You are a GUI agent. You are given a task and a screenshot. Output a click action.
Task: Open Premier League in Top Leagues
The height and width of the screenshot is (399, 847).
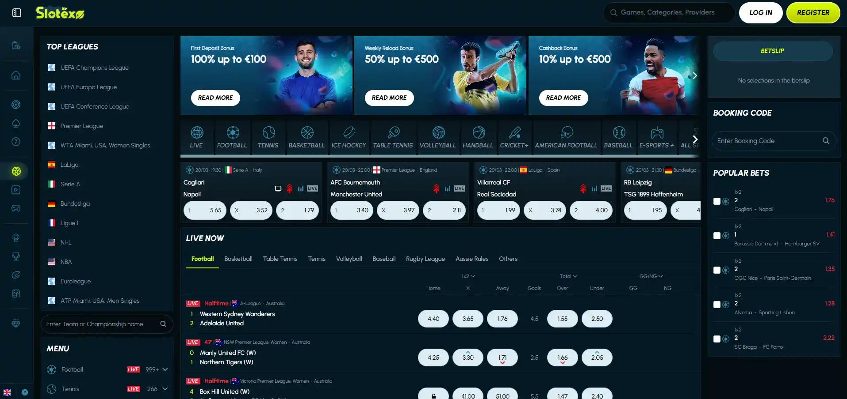coord(81,126)
